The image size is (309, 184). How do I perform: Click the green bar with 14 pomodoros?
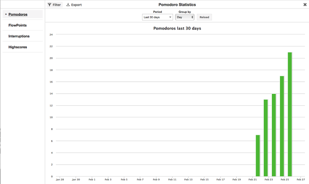274,135
